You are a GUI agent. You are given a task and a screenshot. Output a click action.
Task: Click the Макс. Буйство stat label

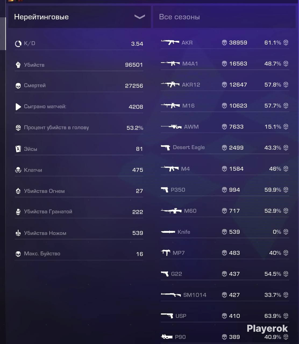pyautogui.click(x=42, y=254)
